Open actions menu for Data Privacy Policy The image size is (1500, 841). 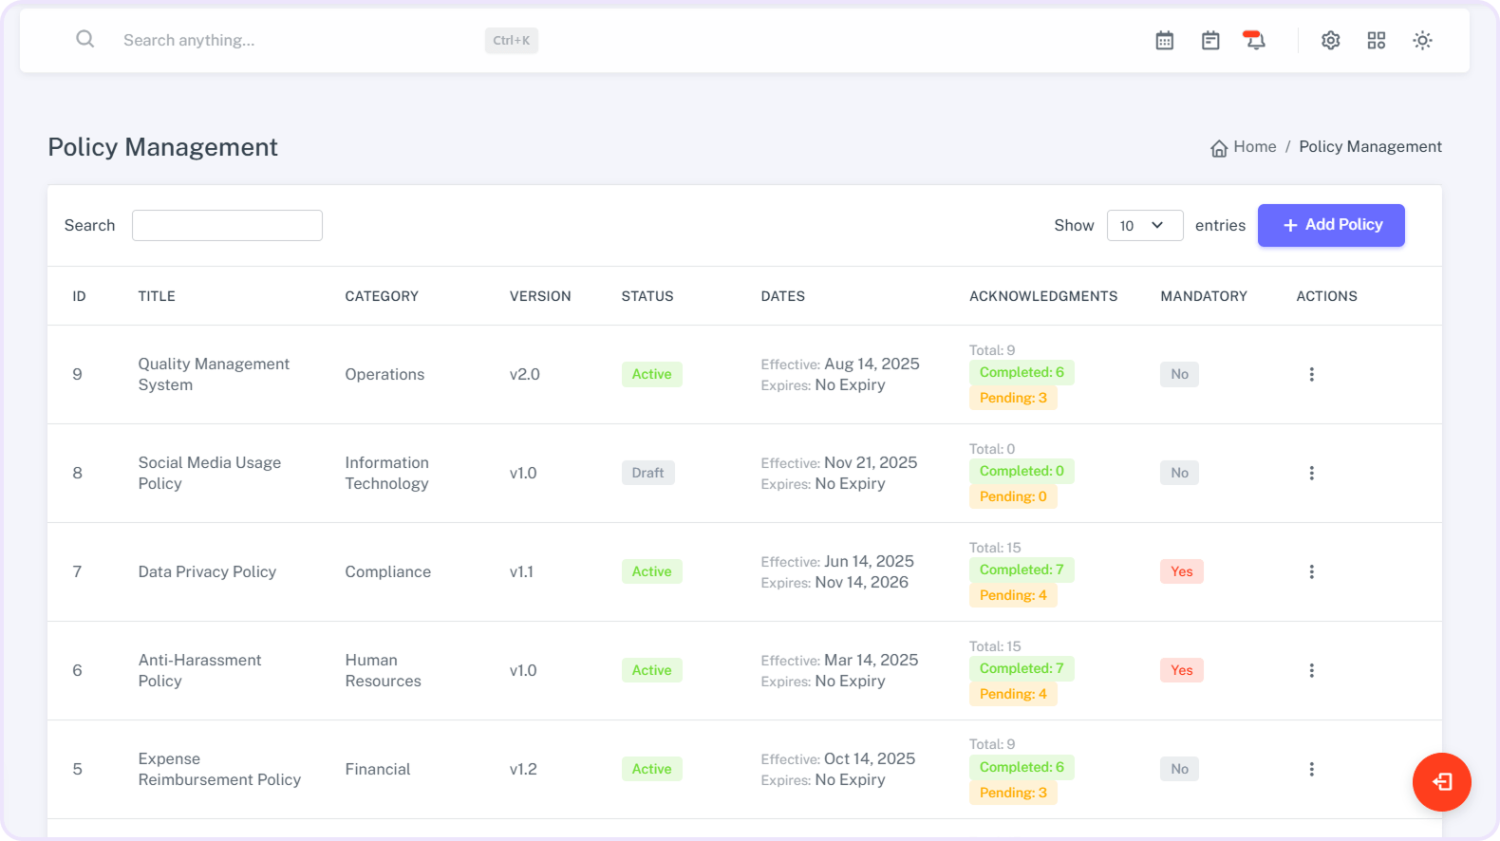click(1311, 572)
